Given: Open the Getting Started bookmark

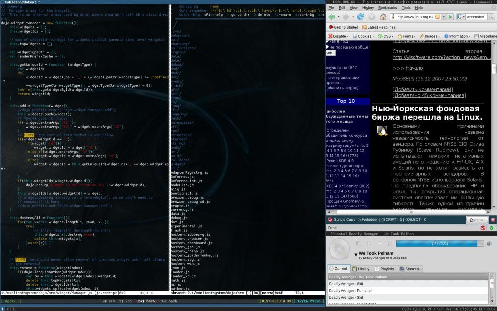Looking at the screenshot, I should pos(343,27).
